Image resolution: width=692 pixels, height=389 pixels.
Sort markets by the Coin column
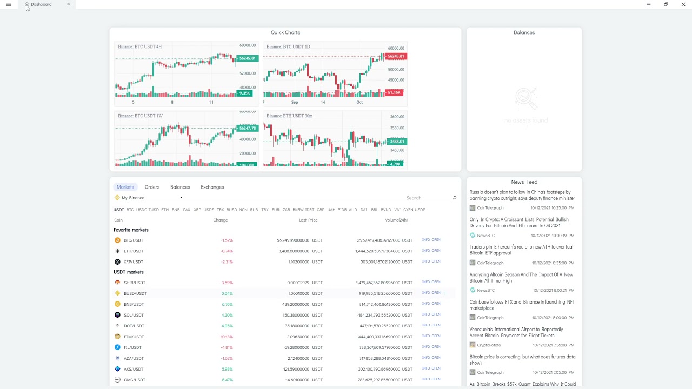click(118, 220)
